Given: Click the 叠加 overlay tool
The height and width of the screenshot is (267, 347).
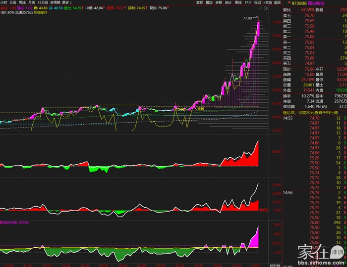Looking at the screenshot, I should (x=210, y=2).
